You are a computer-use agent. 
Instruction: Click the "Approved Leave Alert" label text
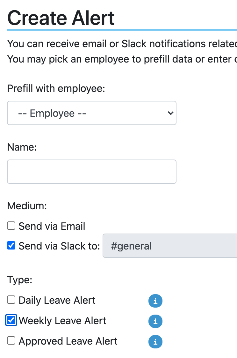tap(68, 341)
